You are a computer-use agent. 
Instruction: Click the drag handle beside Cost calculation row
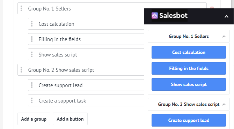tap(32, 24)
